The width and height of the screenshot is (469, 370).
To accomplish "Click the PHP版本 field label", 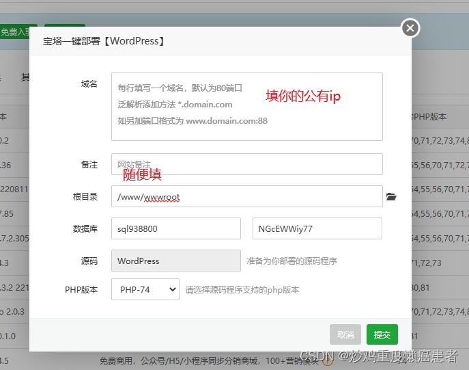I will coord(81,290).
